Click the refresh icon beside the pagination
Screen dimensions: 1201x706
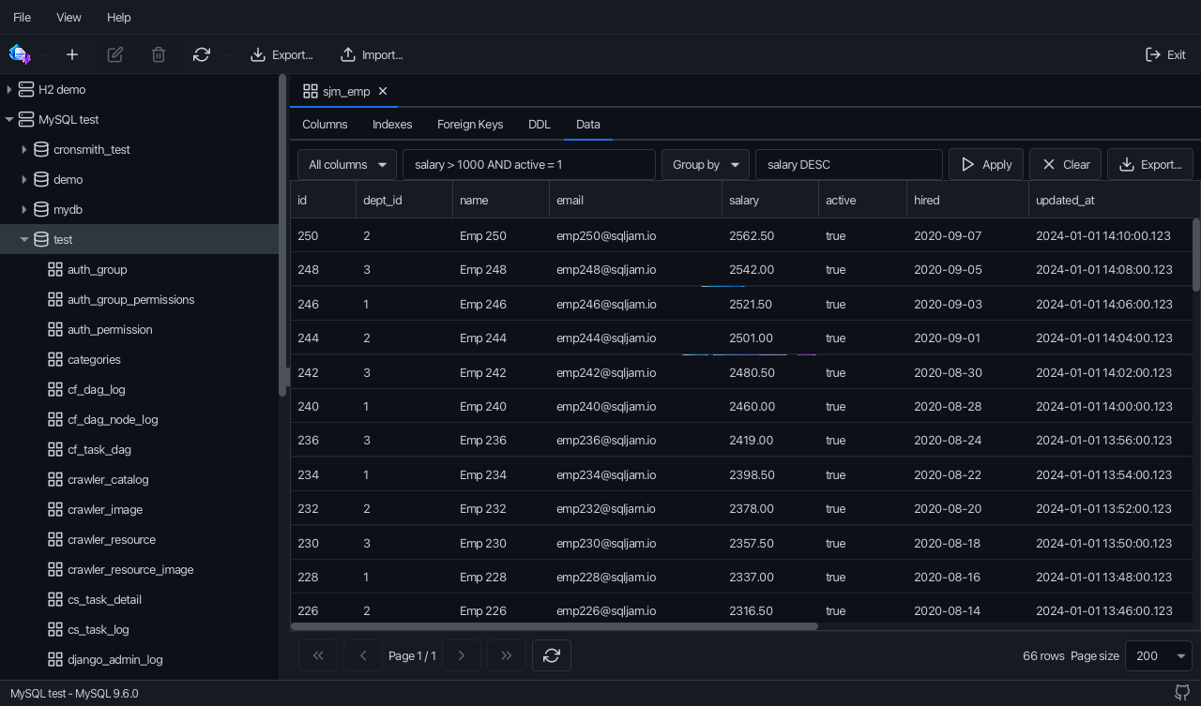[x=552, y=655]
